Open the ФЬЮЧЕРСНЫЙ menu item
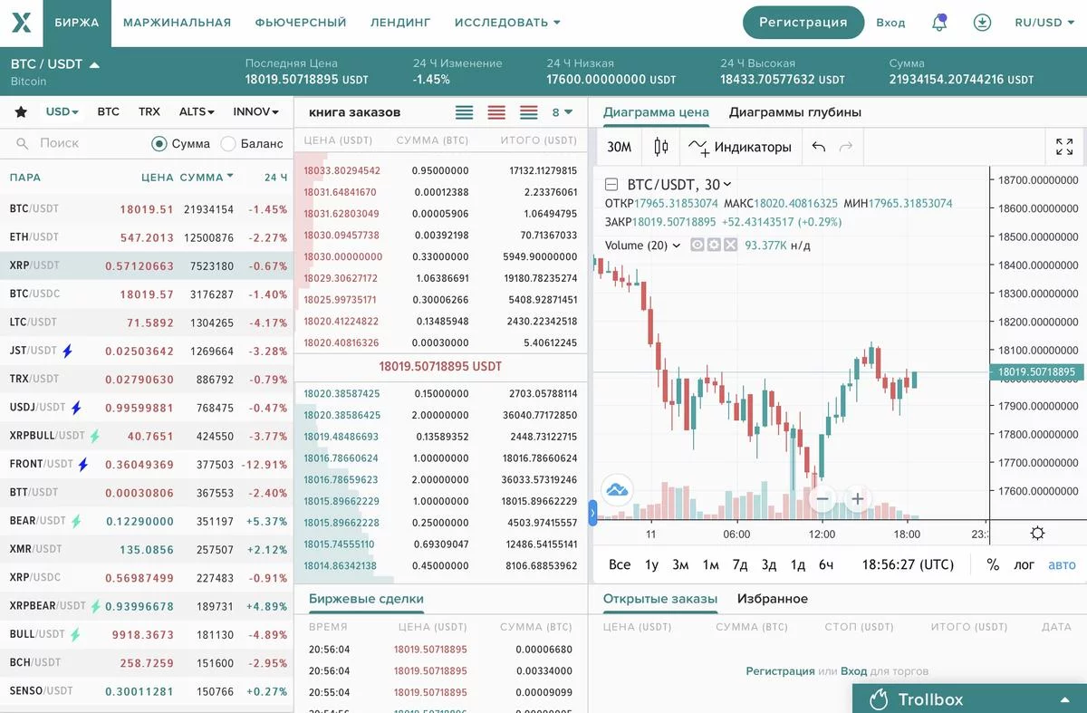Viewport: 1087px width, 713px height. click(x=301, y=23)
